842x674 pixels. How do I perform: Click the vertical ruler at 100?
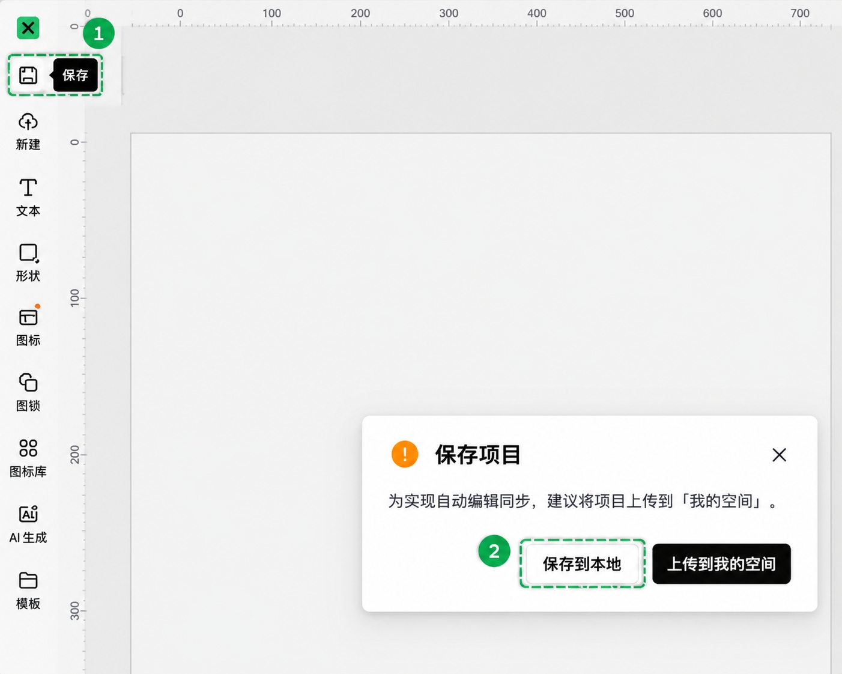coord(74,298)
